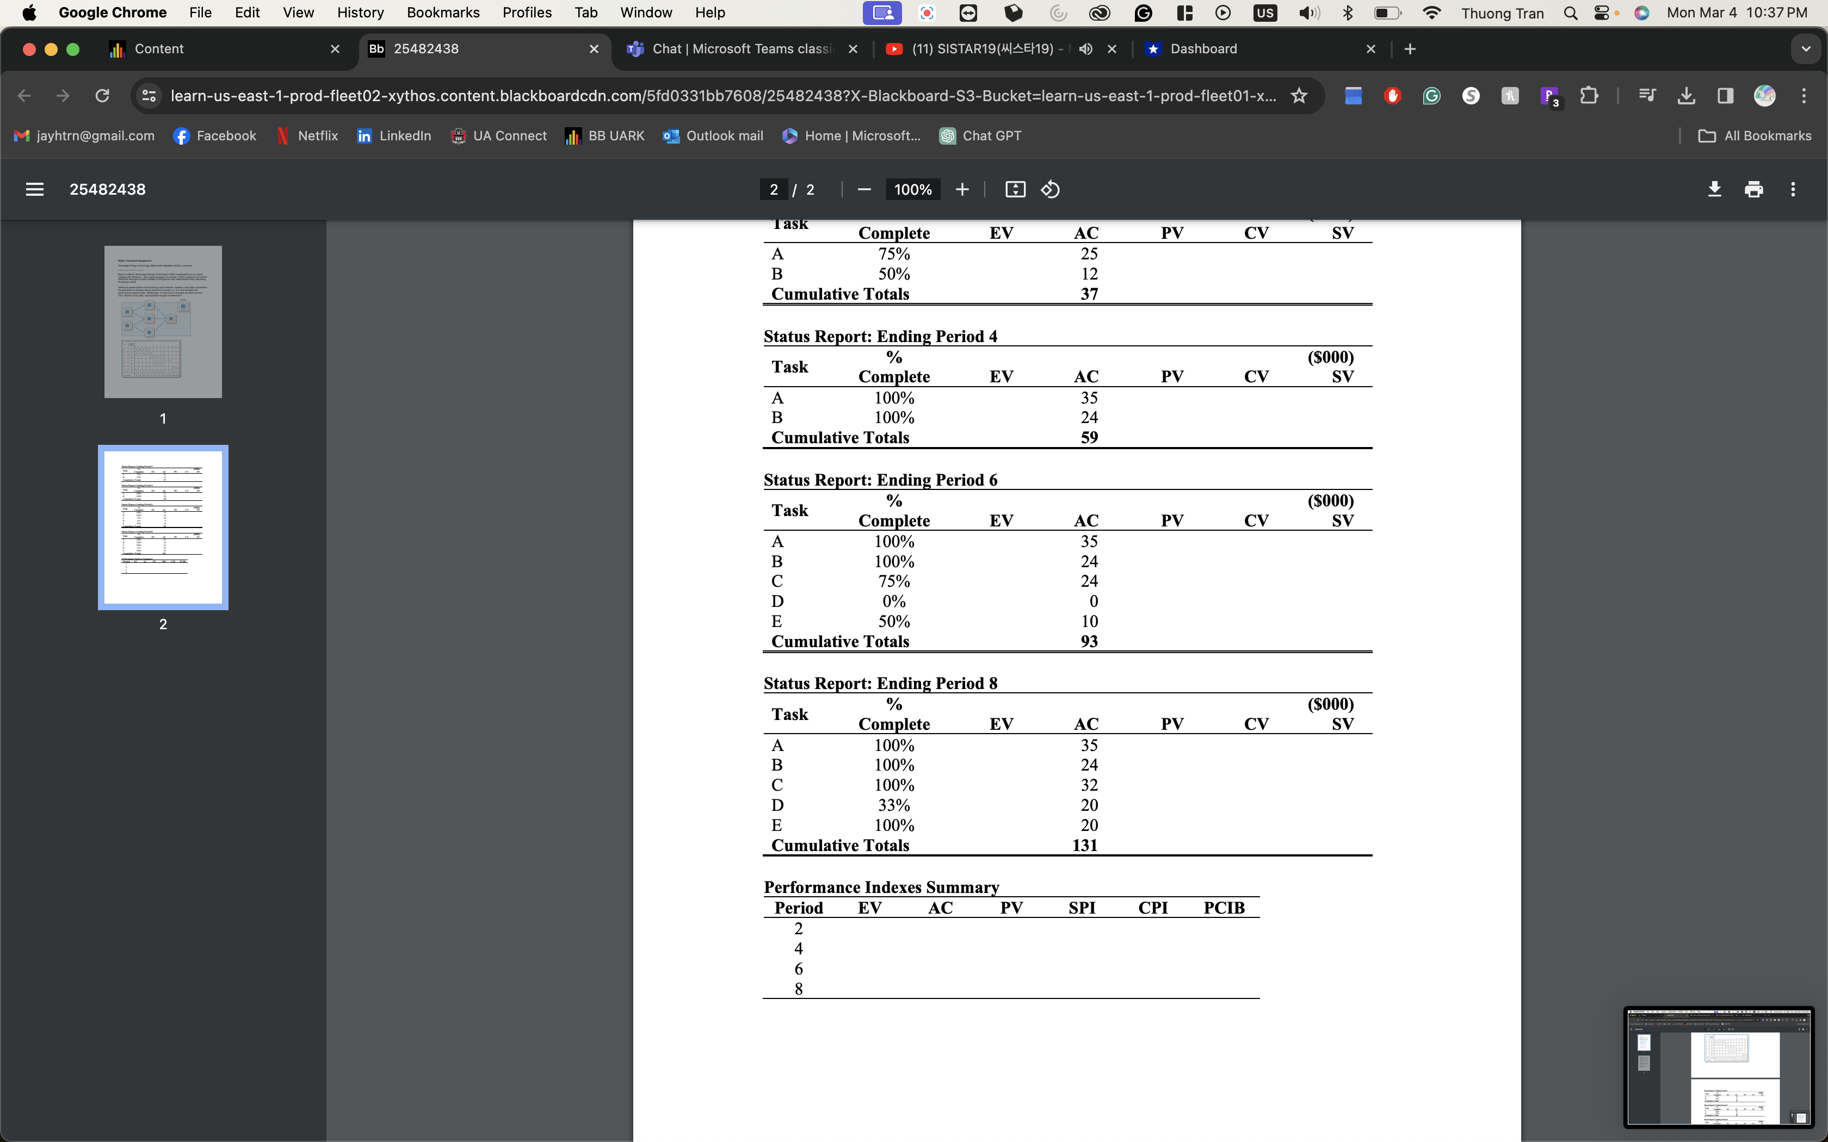This screenshot has width=1828, height=1142.
Task: Click the PDF zoom in plus button
Action: click(x=961, y=190)
